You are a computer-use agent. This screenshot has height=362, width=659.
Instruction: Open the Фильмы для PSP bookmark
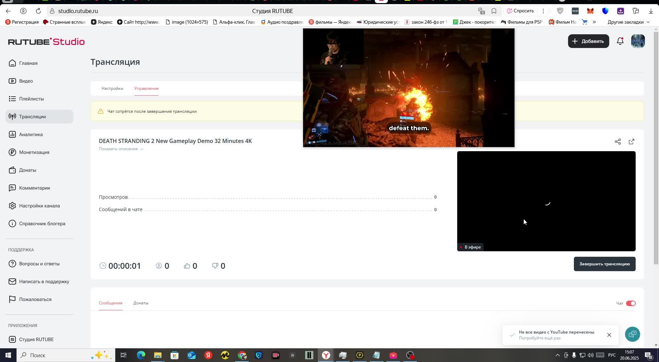pyautogui.click(x=521, y=22)
